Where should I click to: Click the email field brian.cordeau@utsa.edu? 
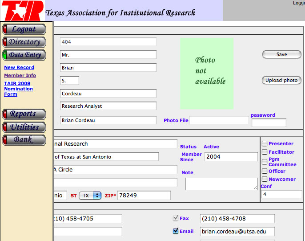(x=237, y=232)
